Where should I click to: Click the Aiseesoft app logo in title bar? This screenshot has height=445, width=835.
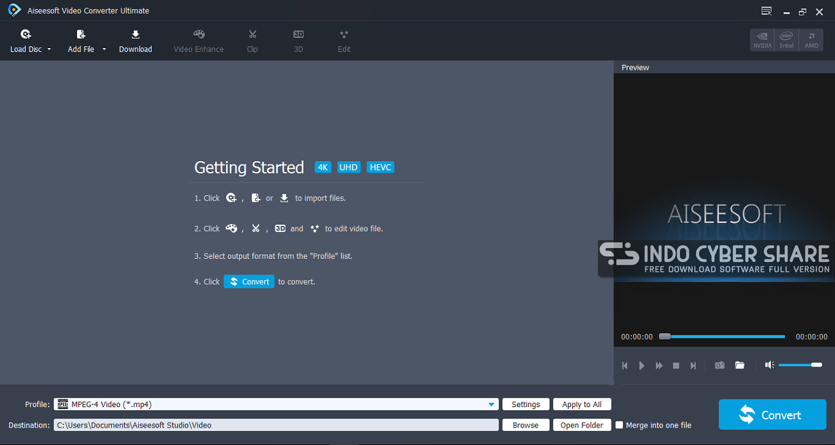tap(14, 10)
